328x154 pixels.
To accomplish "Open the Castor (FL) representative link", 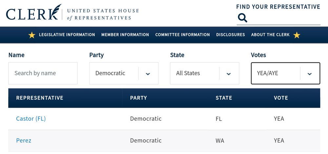I will coord(31,119).
